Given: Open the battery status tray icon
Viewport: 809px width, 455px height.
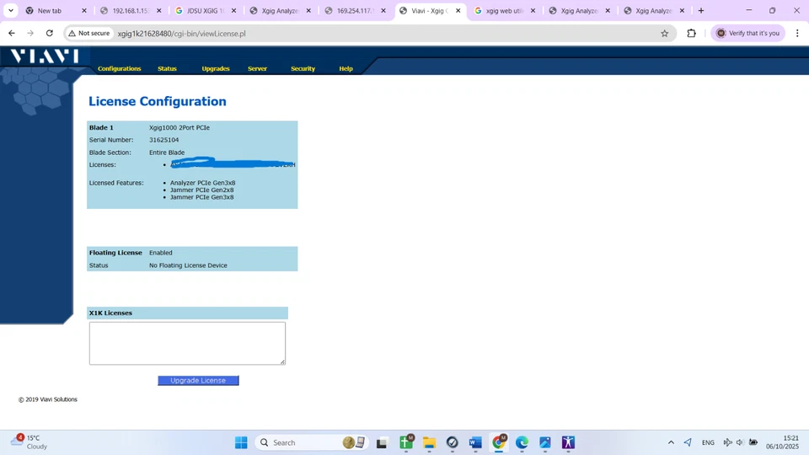Looking at the screenshot, I should [753, 442].
